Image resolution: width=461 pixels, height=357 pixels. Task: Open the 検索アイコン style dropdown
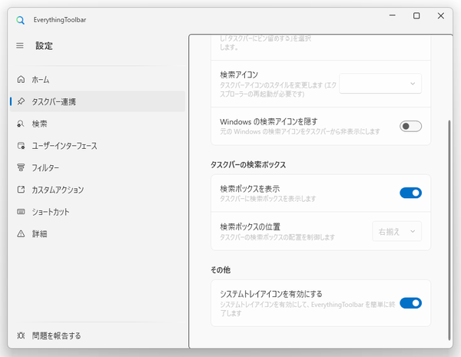(x=380, y=84)
